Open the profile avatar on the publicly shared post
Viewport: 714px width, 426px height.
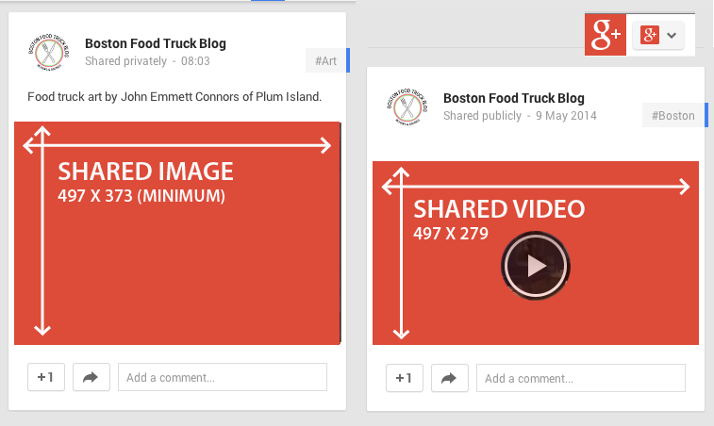coord(407,106)
